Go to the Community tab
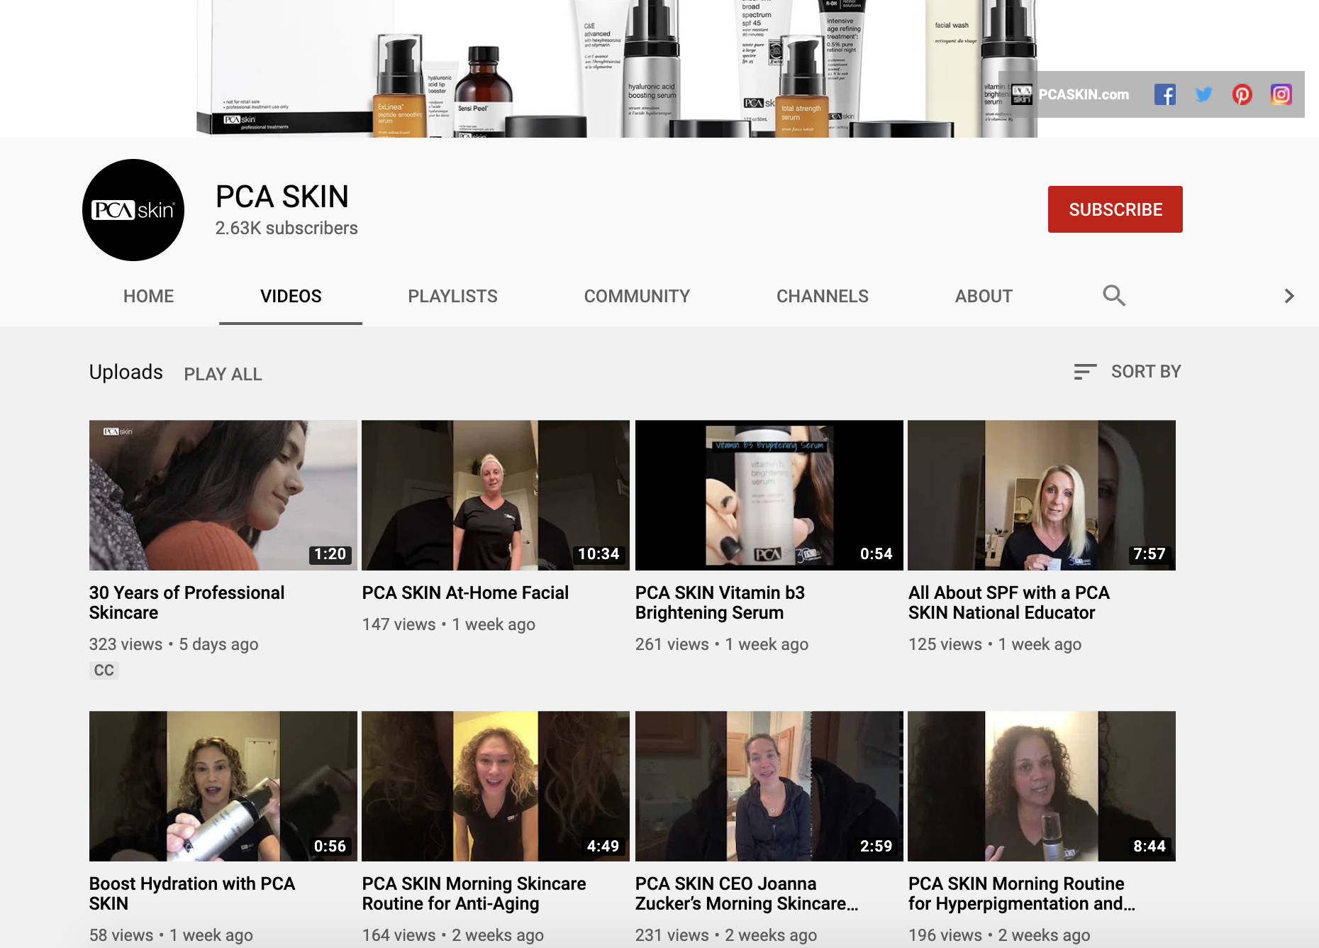1319x948 pixels. click(637, 296)
